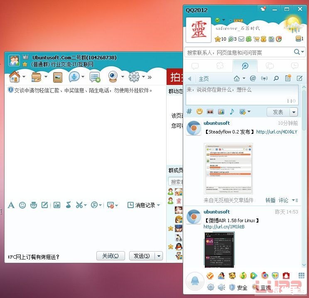309x298 pixels.
Task: Click the QQ penguin main menu button
Action: pyautogui.click(x=195, y=281)
